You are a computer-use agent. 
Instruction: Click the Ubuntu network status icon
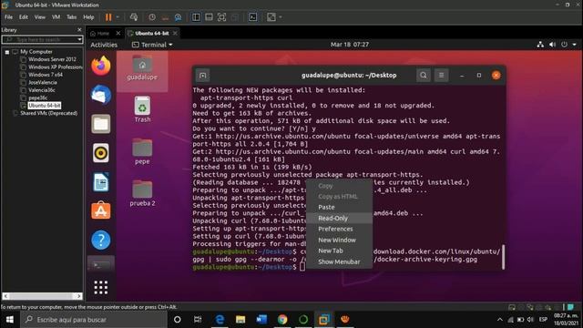point(540,45)
